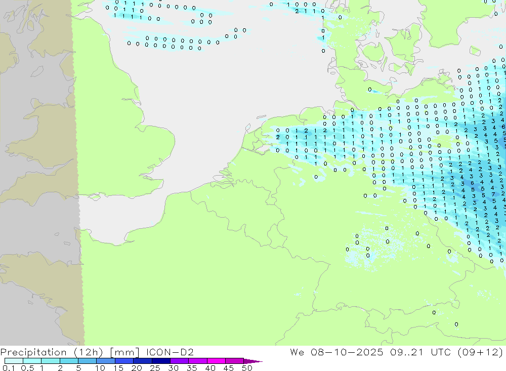Click the "Precipitation (12h)" title text

pyautogui.click(x=52, y=352)
